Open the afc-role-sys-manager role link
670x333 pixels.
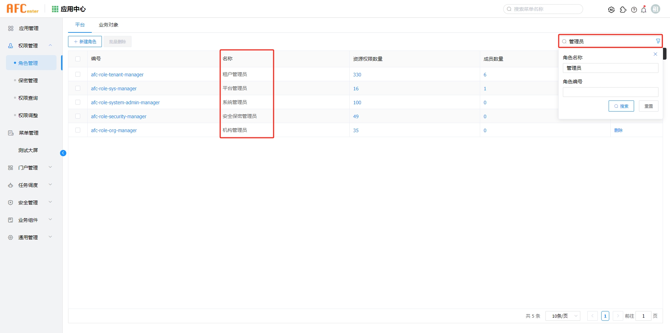(113, 88)
